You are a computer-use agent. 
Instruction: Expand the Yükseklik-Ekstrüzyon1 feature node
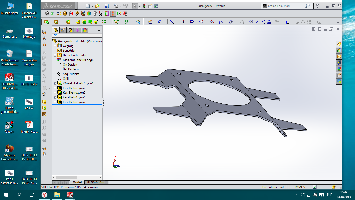55,83
